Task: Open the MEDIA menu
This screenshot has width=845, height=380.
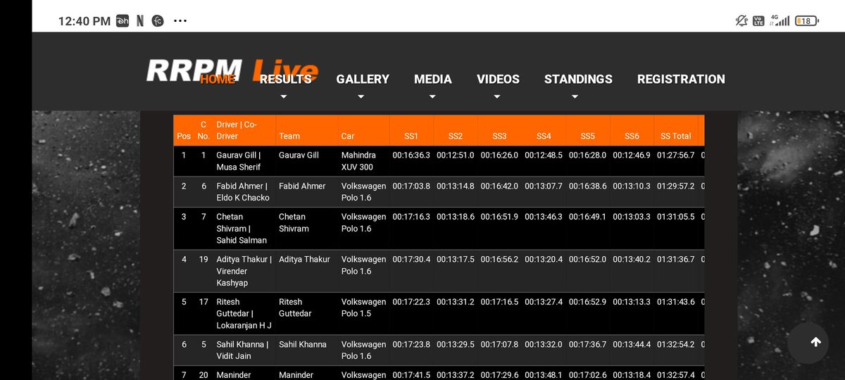Action: 433,80
